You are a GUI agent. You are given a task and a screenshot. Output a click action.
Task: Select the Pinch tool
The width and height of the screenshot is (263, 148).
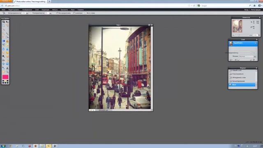pyautogui.click(x=7, y=64)
